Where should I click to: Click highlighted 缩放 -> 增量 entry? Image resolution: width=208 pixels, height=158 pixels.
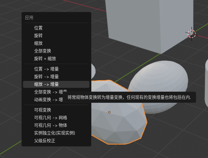point(56,84)
